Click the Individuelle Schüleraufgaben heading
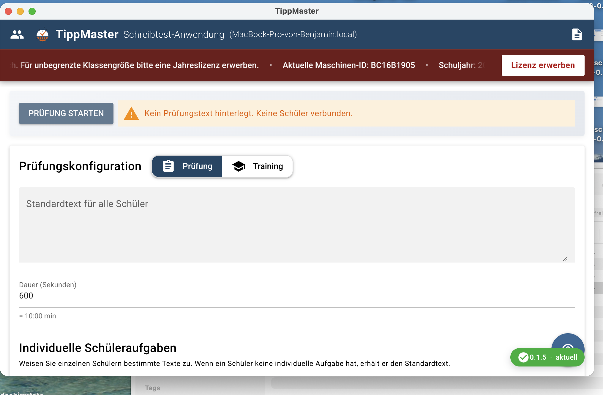The width and height of the screenshot is (603, 395). pos(98,348)
